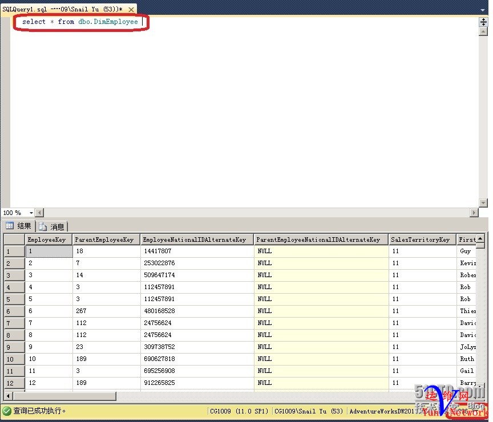Click the editor split-window handle icon

click(483, 22)
